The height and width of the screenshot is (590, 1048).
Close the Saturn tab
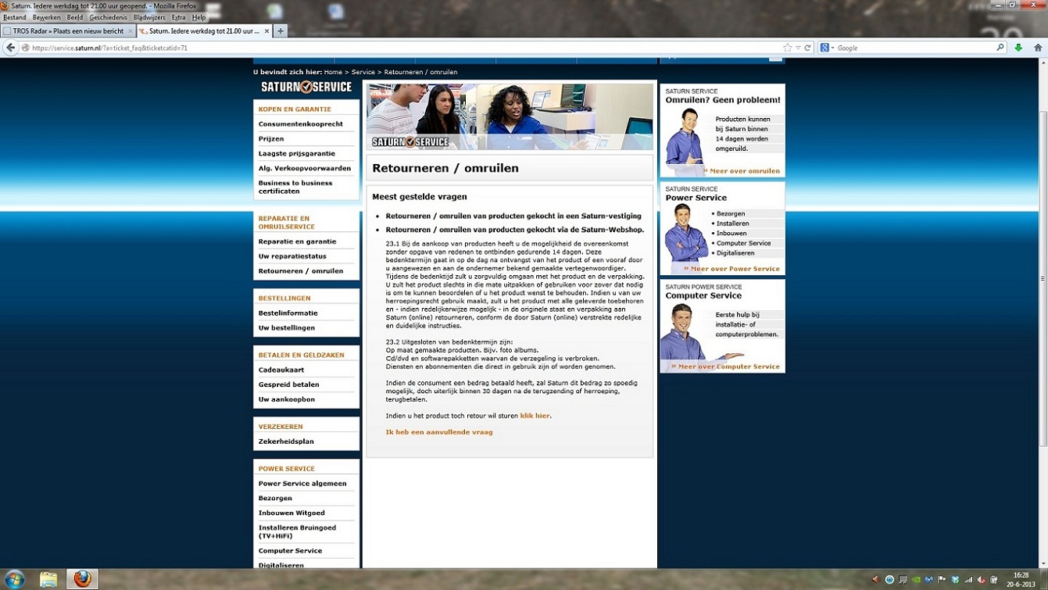click(x=266, y=31)
